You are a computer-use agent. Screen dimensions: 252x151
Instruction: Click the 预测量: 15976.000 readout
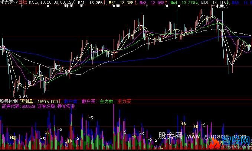40,102
